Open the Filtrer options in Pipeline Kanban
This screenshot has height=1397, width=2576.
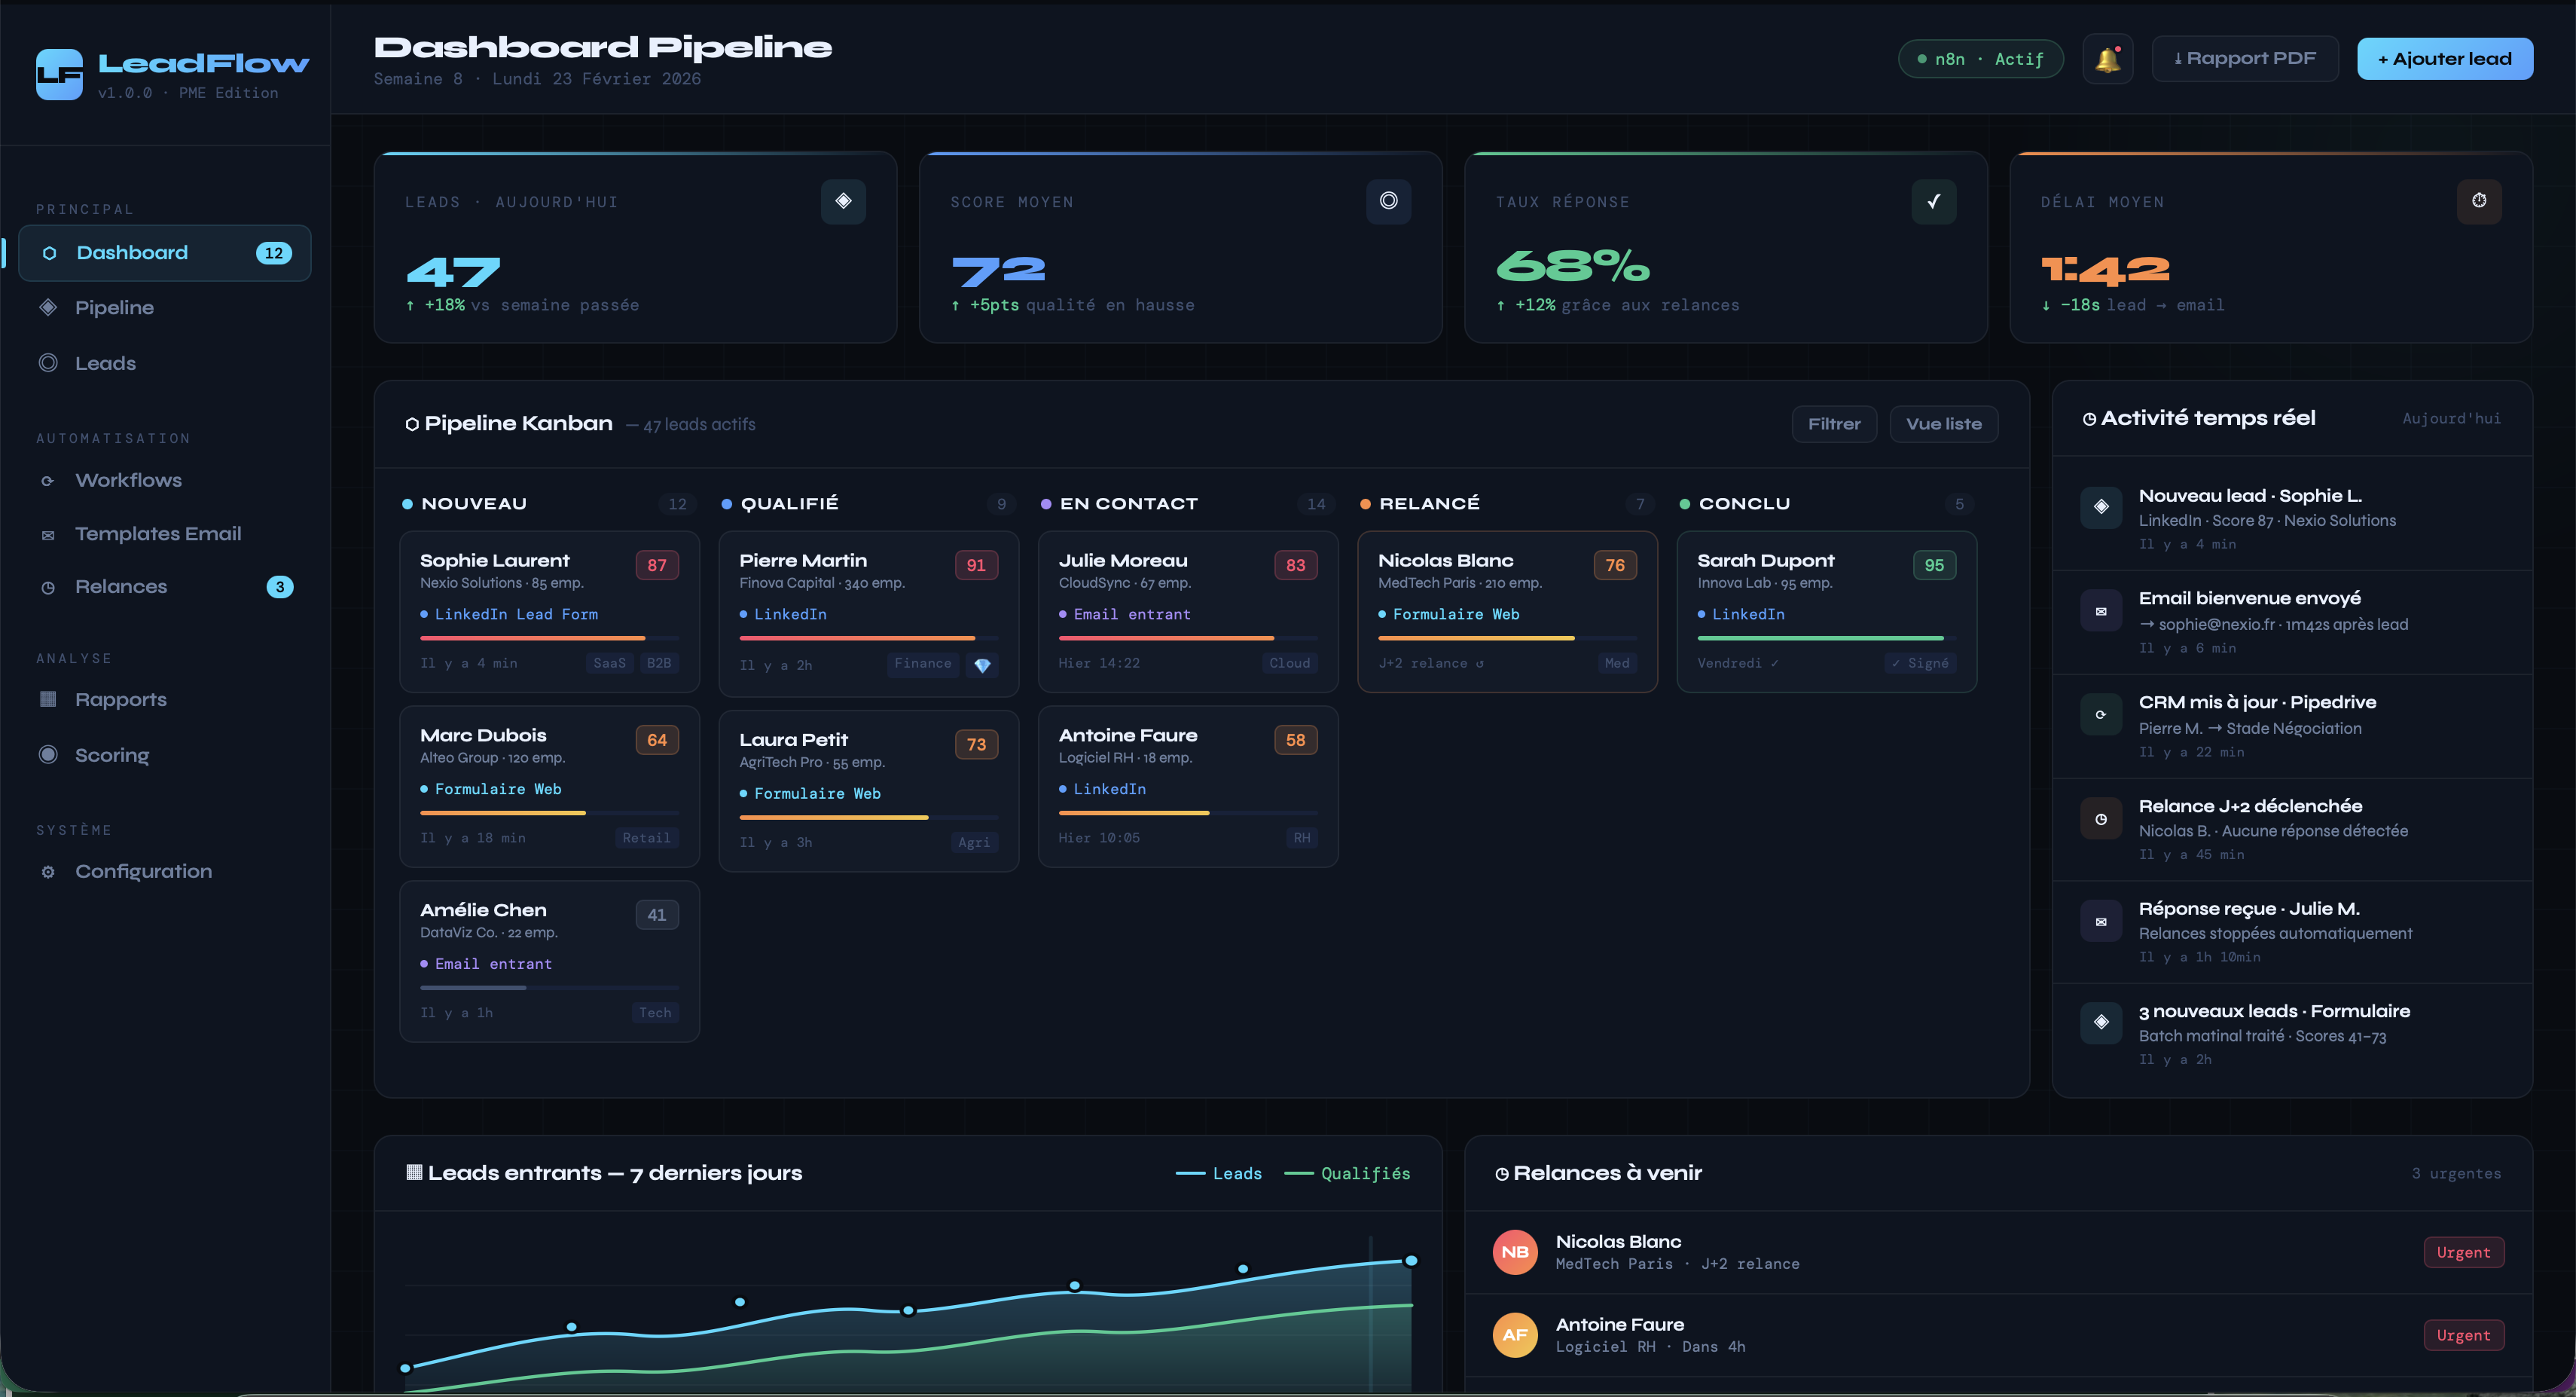[1834, 423]
